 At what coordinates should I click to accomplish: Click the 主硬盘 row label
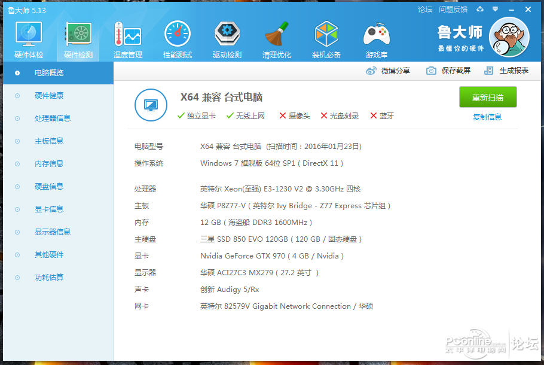tap(145, 239)
